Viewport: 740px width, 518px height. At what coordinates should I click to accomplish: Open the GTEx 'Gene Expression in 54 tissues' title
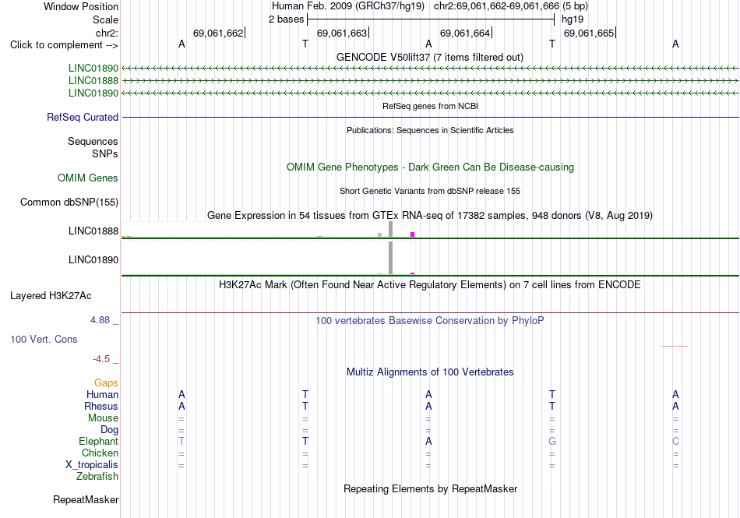(x=430, y=216)
